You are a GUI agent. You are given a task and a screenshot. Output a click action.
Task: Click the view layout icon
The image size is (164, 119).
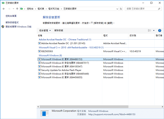point(150,30)
